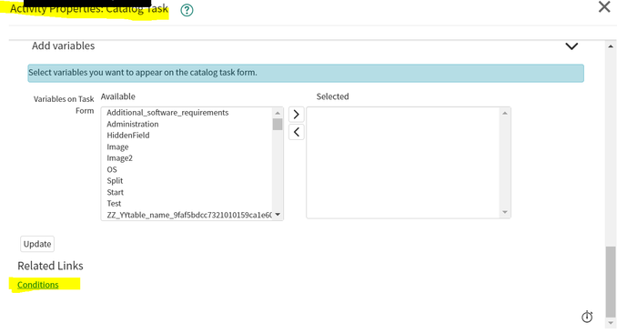The width and height of the screenshot is (617, 333).
Task: Select Additional_software_requirements in Available list
Action: (x=167, y=113)
